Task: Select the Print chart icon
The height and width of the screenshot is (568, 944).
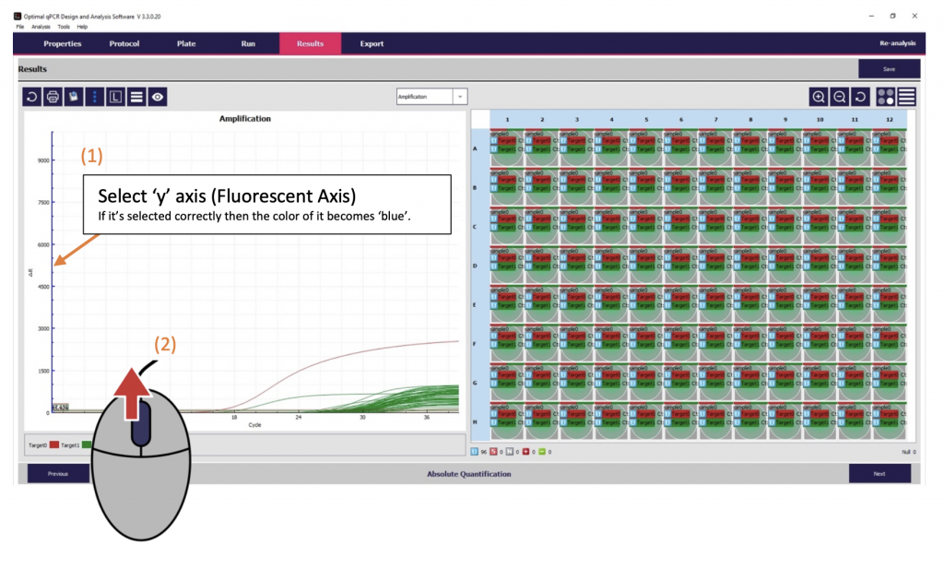Action: click(53, 96)
